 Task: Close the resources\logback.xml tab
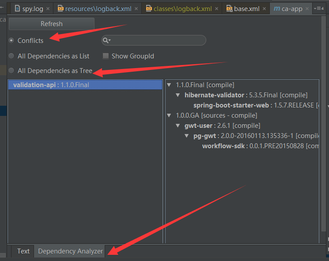[x=136, y=9]
